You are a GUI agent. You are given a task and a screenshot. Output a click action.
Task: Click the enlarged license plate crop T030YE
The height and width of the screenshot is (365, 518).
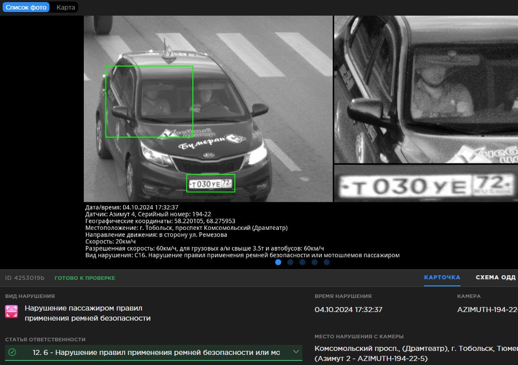pyautogui.click(x=426, y=187)
